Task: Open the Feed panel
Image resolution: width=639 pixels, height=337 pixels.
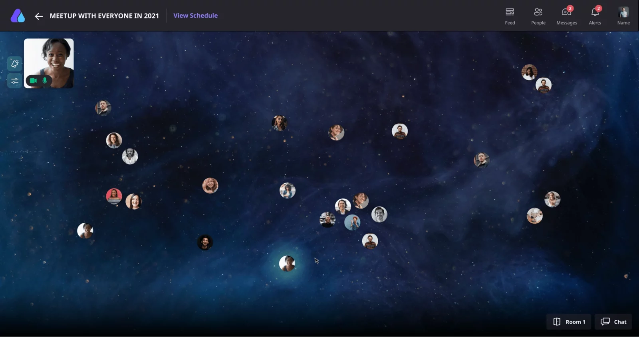Action: [x=510, y=16]
